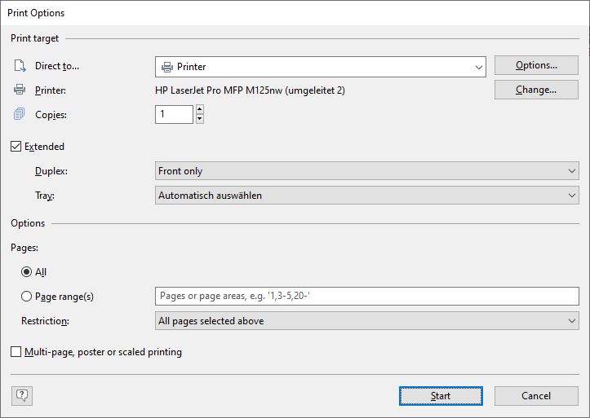The height and width of the screenshot is (418, 590).
Task: Click the printer icon inside Direct to dropdown
Action: (x=167, y=67)
